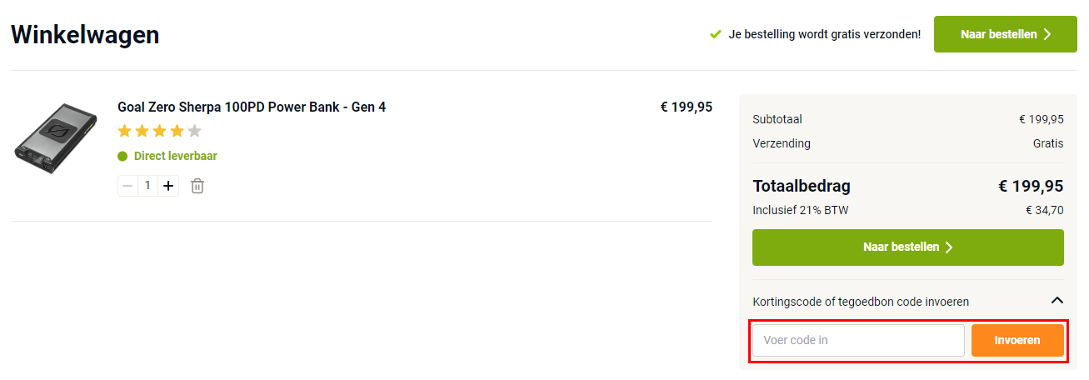Click the Winkelwagen page heading

tap(85, 35)
